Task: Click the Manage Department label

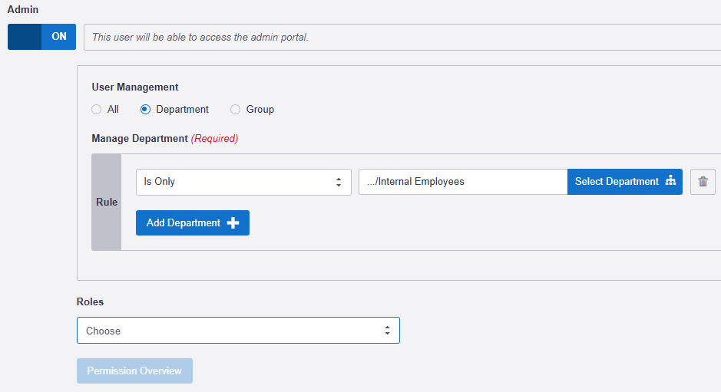Action: click(x=140, y=138)
